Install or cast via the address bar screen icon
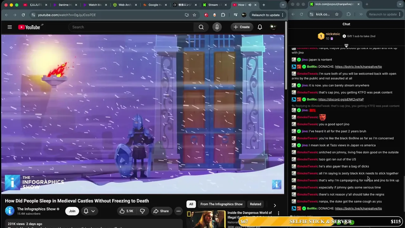 click(x=187, y=15)
